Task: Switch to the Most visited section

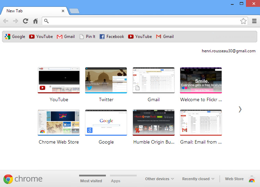Action: 91,181
